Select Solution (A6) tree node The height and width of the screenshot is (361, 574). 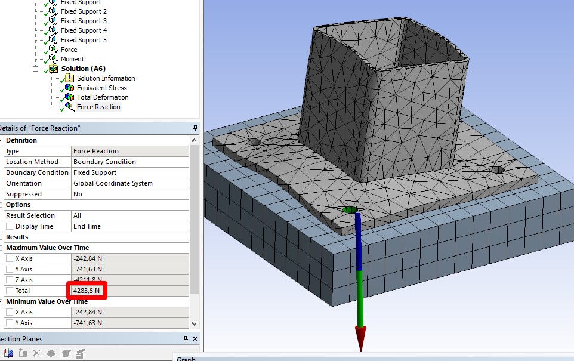point(83,69)
